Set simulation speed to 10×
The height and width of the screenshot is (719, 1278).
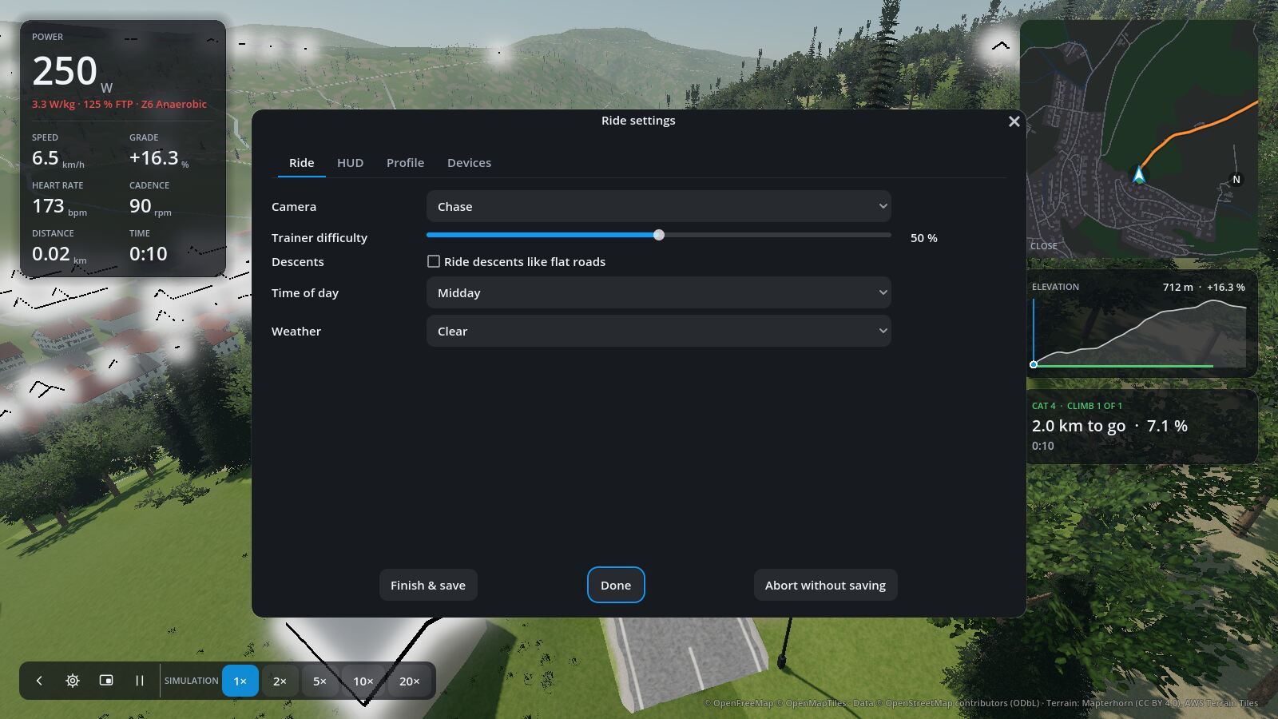point(363,681)
